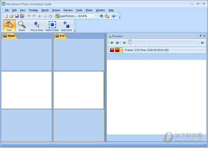Screen dimensions: 208x148
Task: Click the Start picture white canvas
Action: pos(26,90)
